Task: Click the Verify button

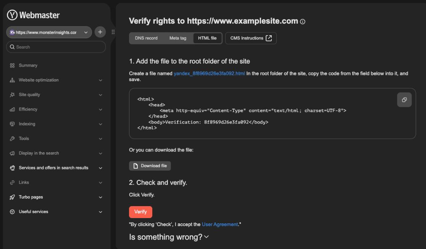Action: point(140,212)
